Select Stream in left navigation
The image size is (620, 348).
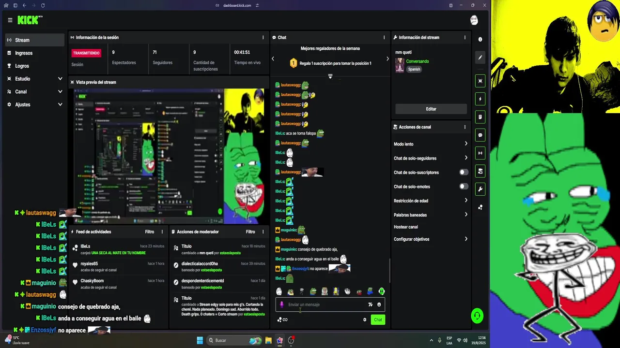(x=35, y=40)
